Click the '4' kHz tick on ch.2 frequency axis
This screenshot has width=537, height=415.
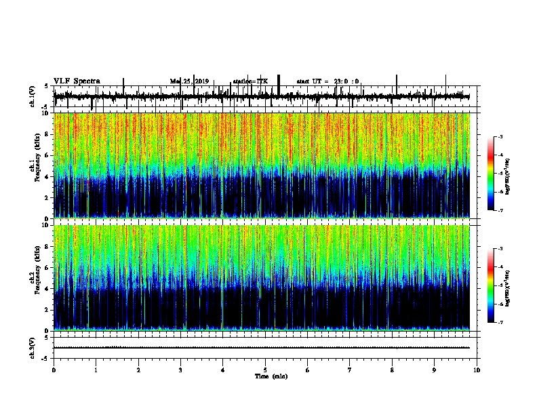(47, 289)
